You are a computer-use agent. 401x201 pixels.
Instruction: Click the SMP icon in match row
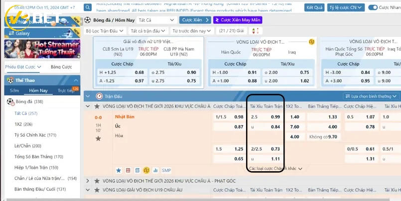point(166,170)
